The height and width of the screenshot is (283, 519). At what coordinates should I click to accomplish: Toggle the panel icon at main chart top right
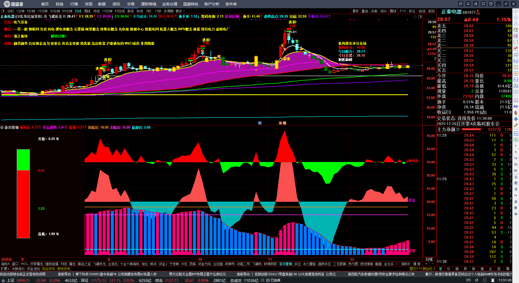tap(420, 16)
